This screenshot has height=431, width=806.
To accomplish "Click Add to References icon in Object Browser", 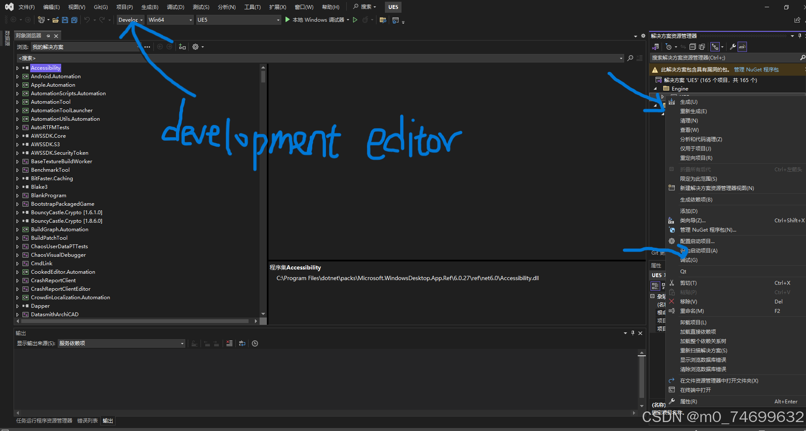I will coord(182,47).
